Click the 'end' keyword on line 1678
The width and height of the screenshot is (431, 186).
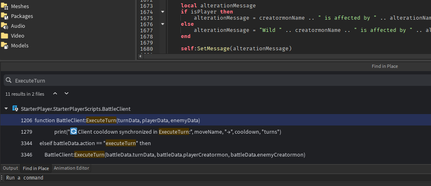[186, 36]
